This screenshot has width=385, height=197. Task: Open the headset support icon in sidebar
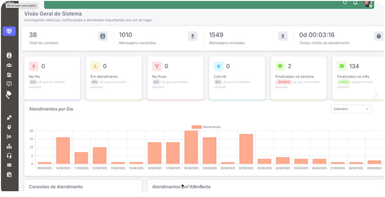click(9, 155)
